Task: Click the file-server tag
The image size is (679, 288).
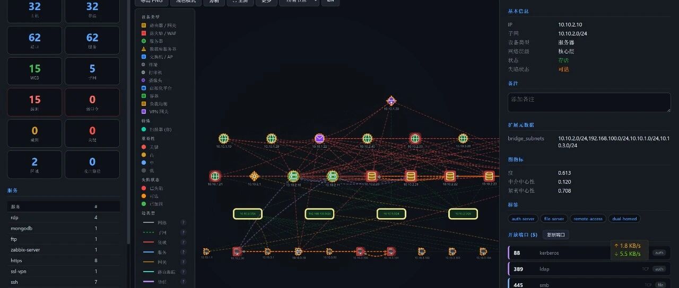Action: click(554, 219)
